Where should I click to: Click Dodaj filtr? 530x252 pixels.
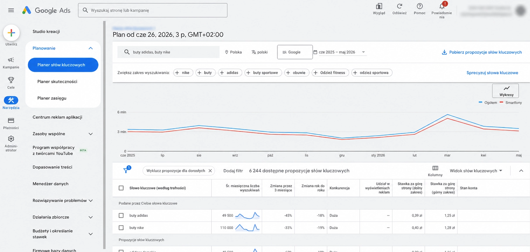click(x=233, y=171)
